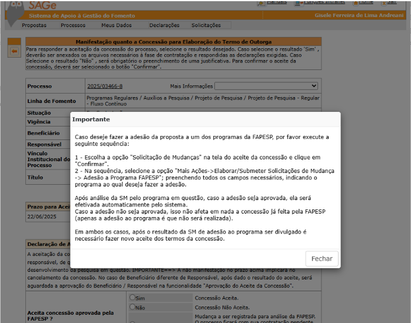Open the Processos menu
This screenshot has height=323, width=411.
(x=73, y=25)
